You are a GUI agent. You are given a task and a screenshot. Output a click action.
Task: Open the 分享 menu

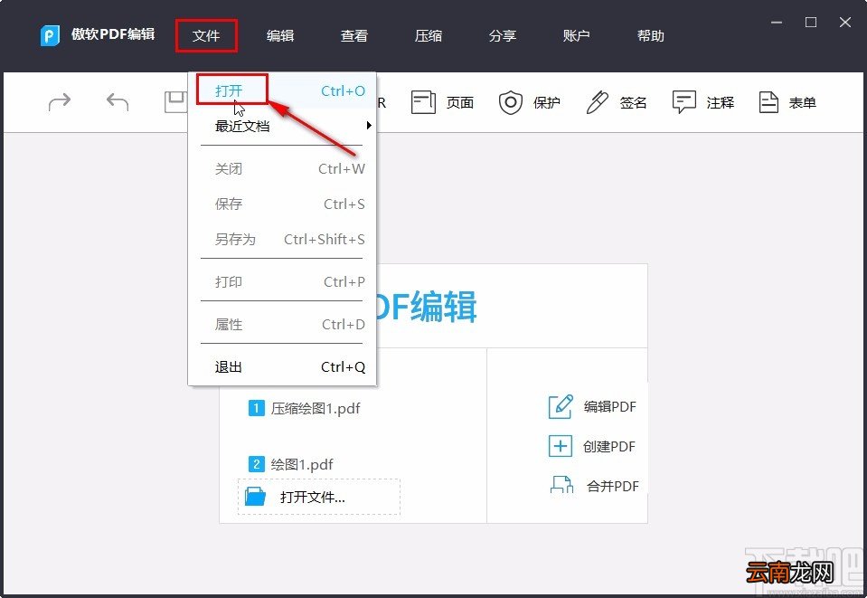coord(503,36)
